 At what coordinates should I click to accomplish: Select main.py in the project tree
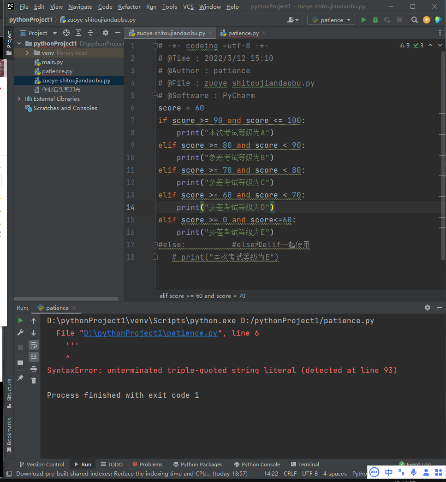click(52, 62)
